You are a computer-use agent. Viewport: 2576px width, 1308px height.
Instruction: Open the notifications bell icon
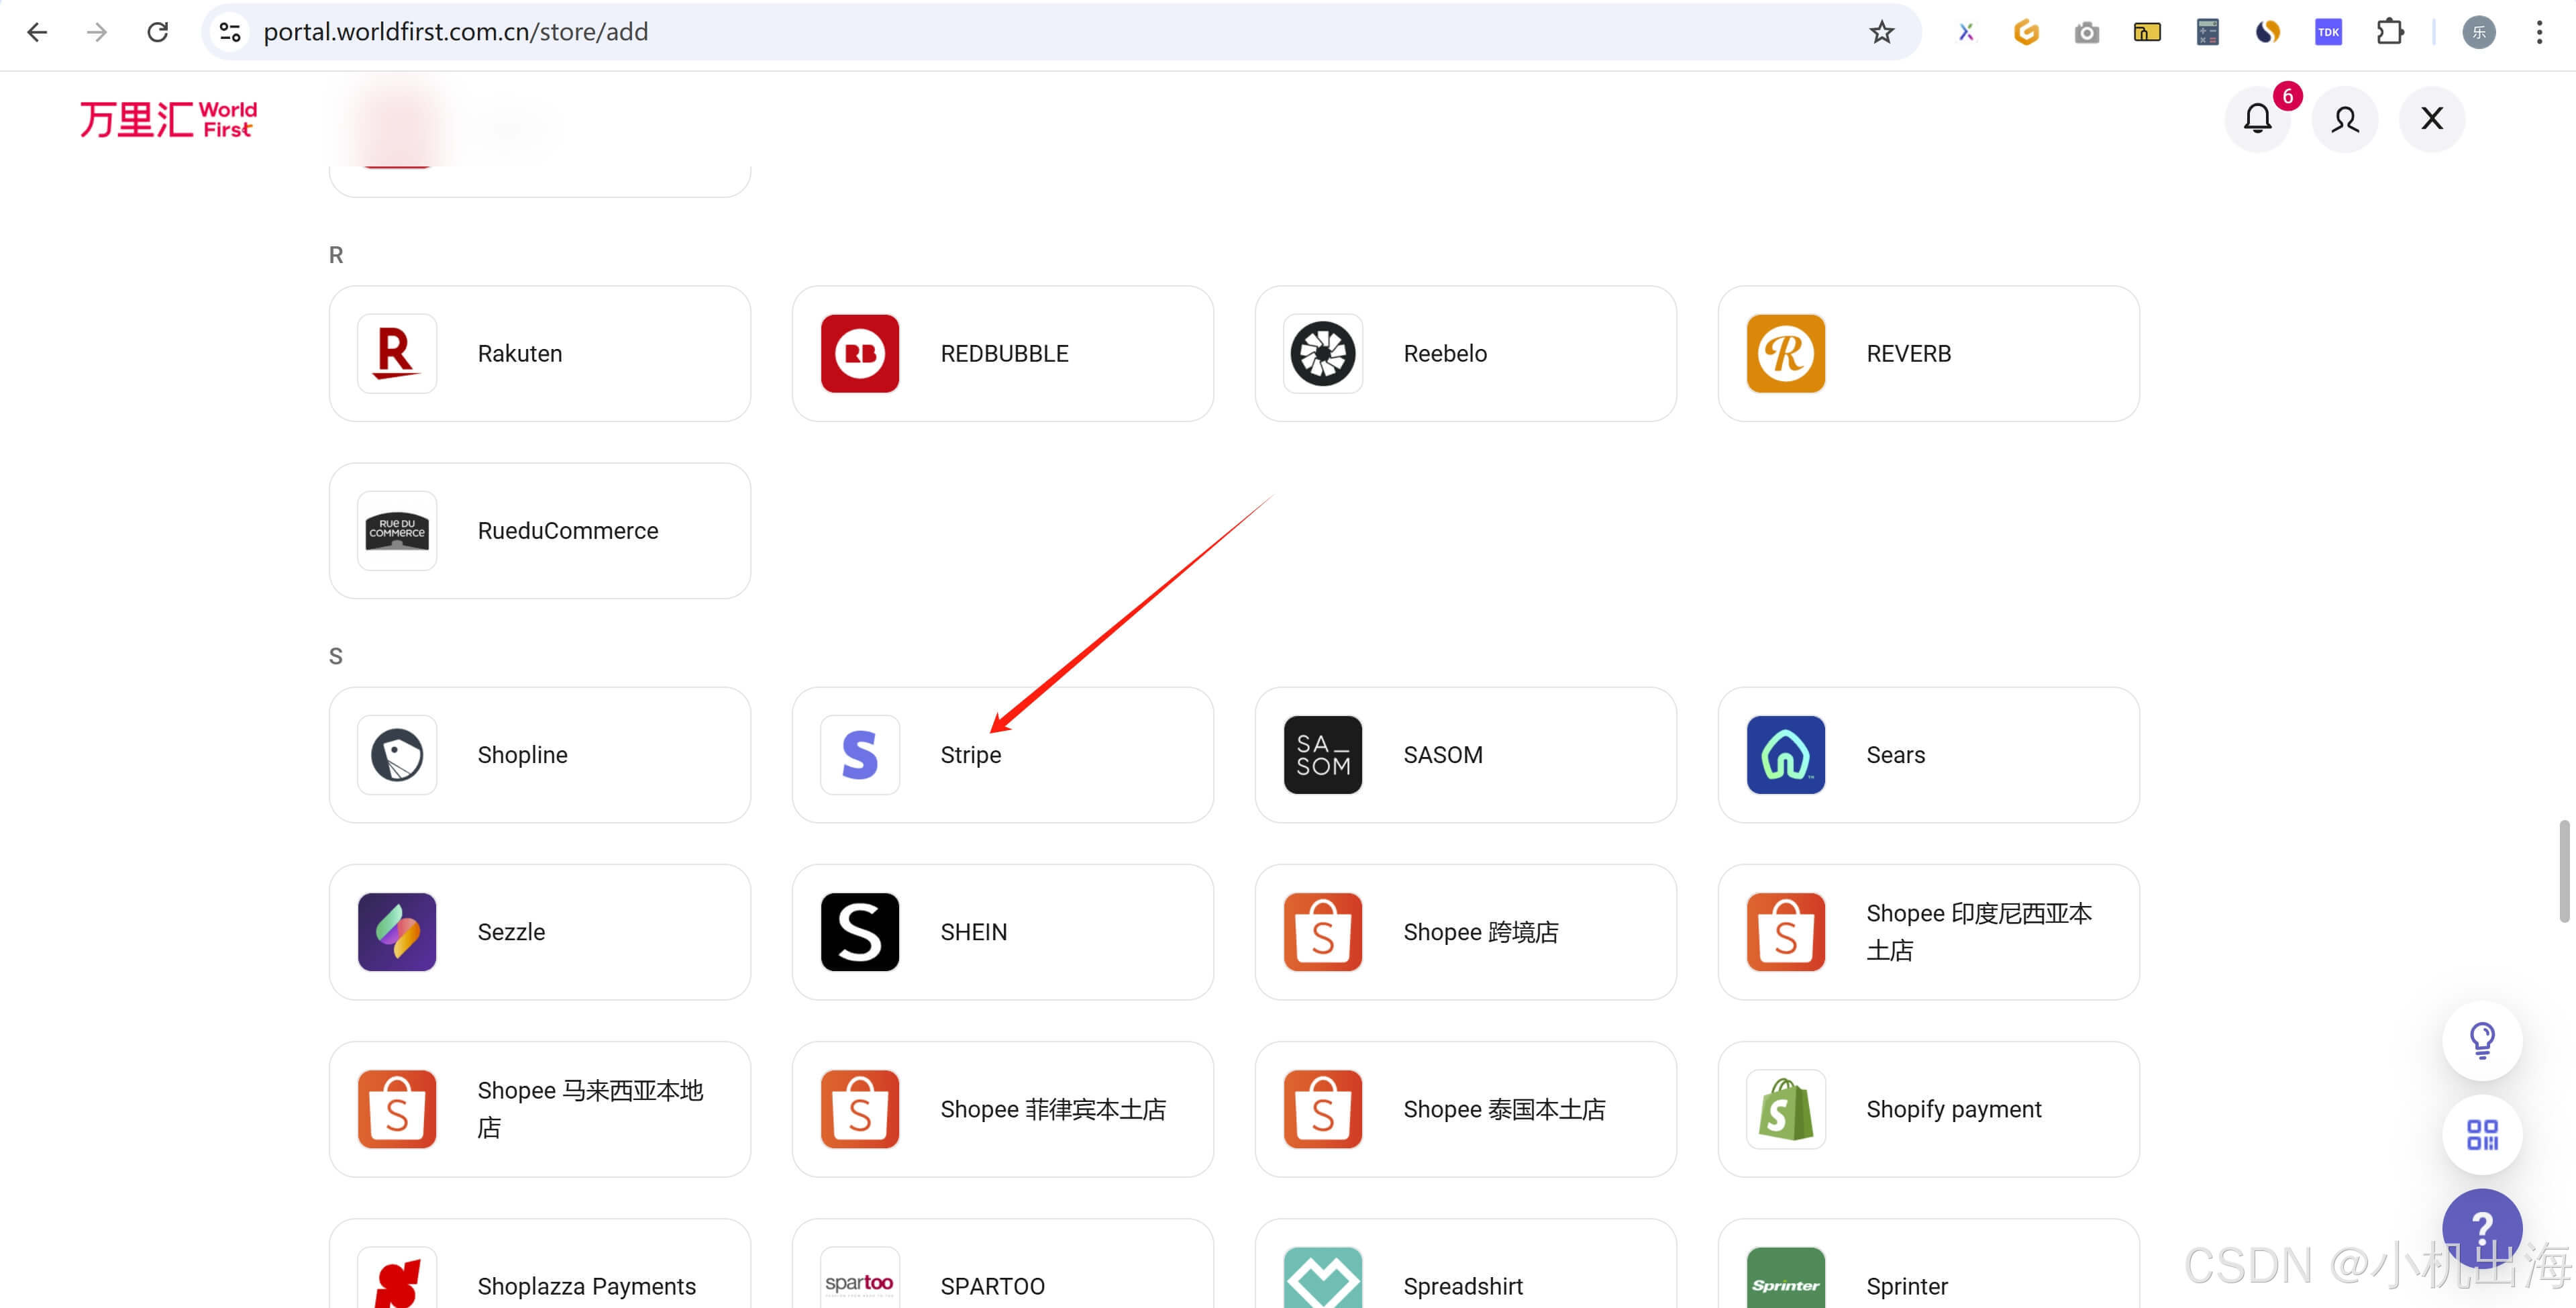point(2257,119)
